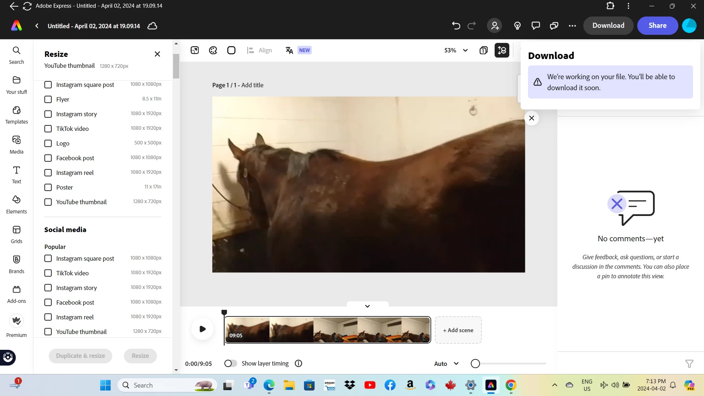
Task: Select the Text tool in sidebar
Action: 16,175
